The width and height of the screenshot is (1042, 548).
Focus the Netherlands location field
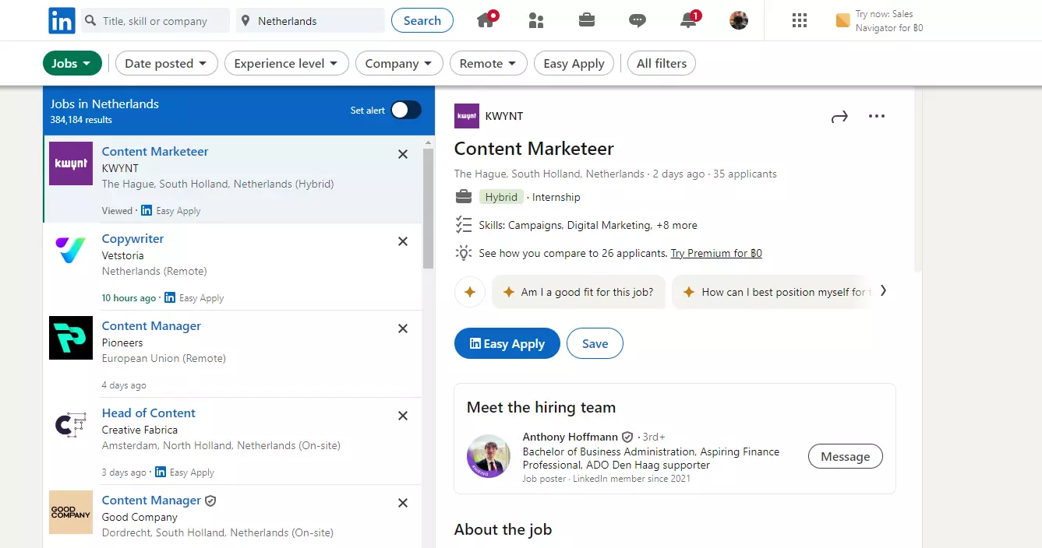point(310,21)
